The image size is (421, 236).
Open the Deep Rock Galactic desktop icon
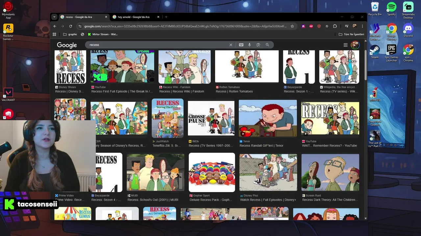click(375, 117)
